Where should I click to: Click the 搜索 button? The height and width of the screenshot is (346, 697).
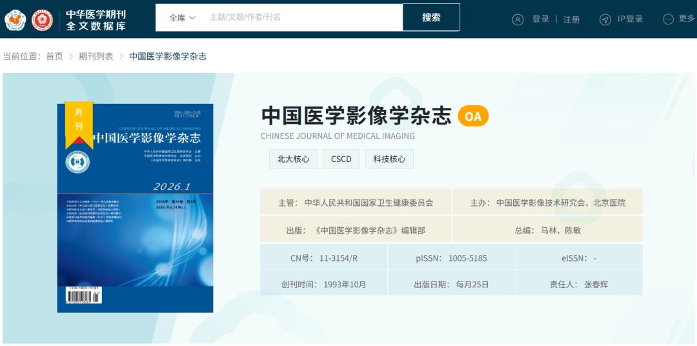click(431, 17)
